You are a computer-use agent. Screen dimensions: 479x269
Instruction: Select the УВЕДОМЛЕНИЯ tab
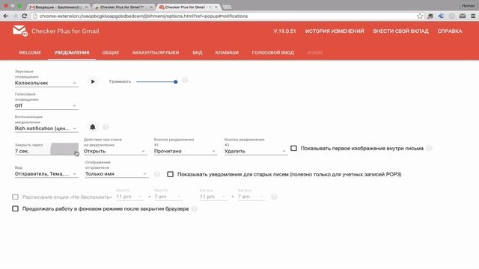pyautogui.click(x=72, y=52)
